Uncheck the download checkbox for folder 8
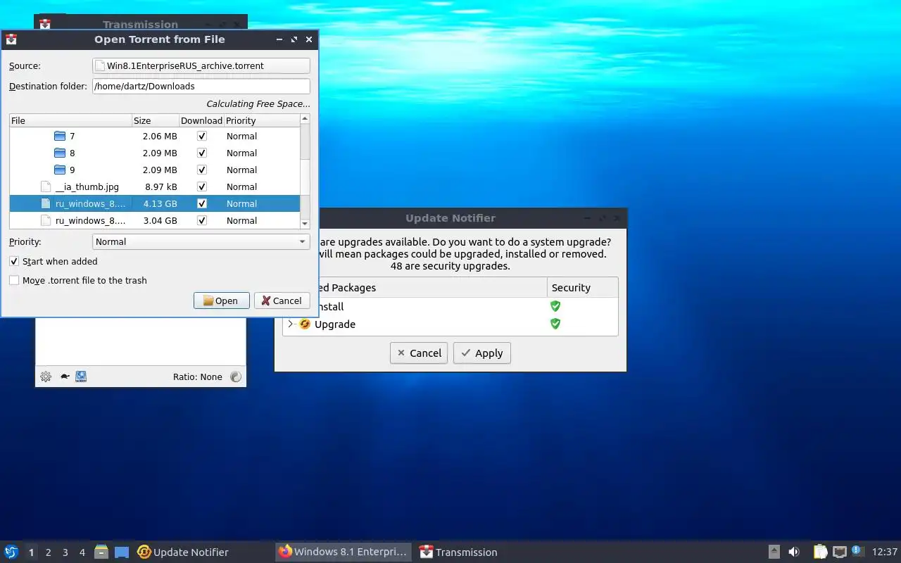901x563 pixels. pyautogui.click(x=202, y=153)
